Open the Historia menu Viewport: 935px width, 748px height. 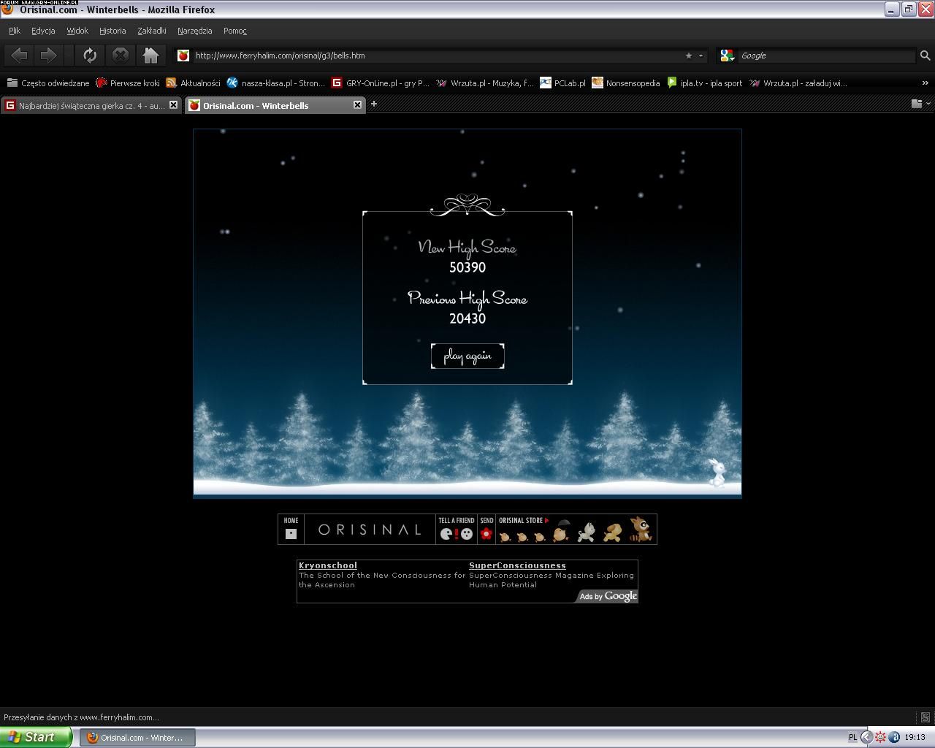tap(112, 31)
